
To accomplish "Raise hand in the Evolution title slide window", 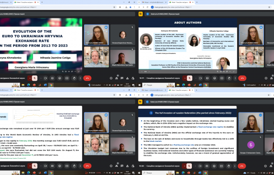I will pyautogui.click(x=74, y=78).
